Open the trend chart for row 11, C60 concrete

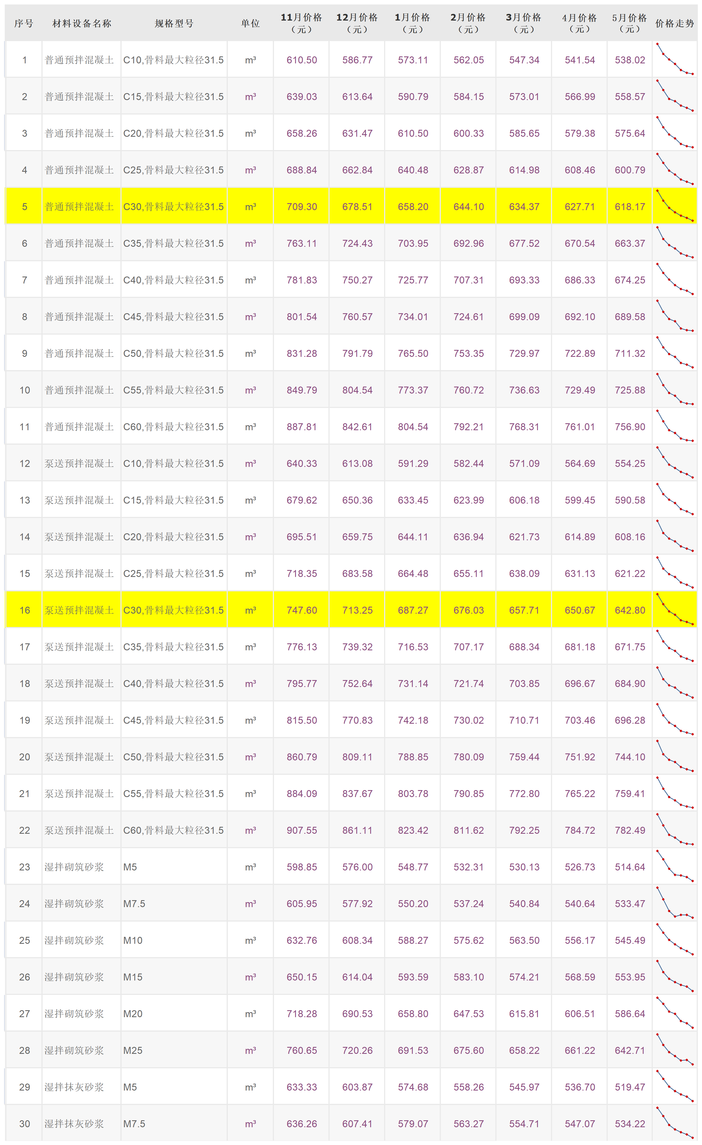(674, 426)
